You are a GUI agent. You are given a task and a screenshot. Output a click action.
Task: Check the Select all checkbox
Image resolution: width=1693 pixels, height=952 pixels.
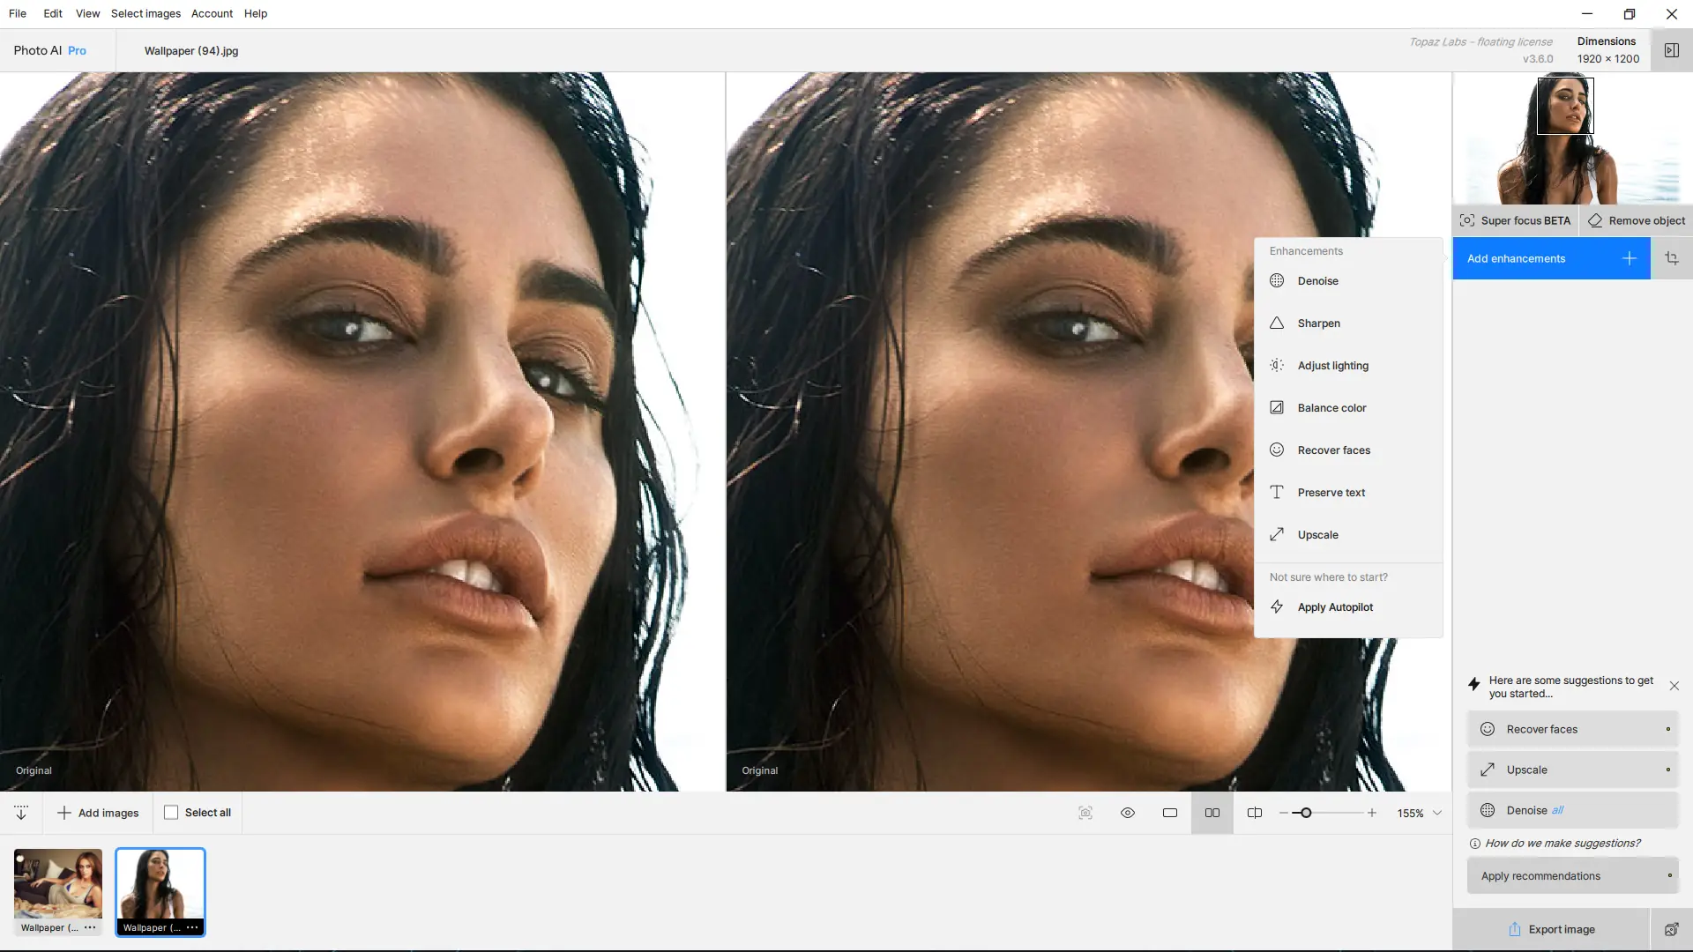171,813
